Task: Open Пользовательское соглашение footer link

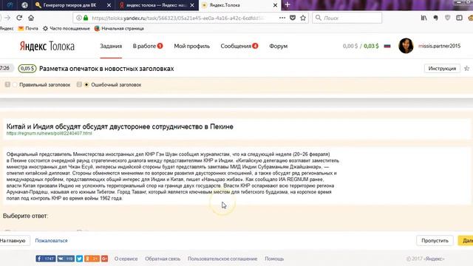Action: [x=222, y=259]
